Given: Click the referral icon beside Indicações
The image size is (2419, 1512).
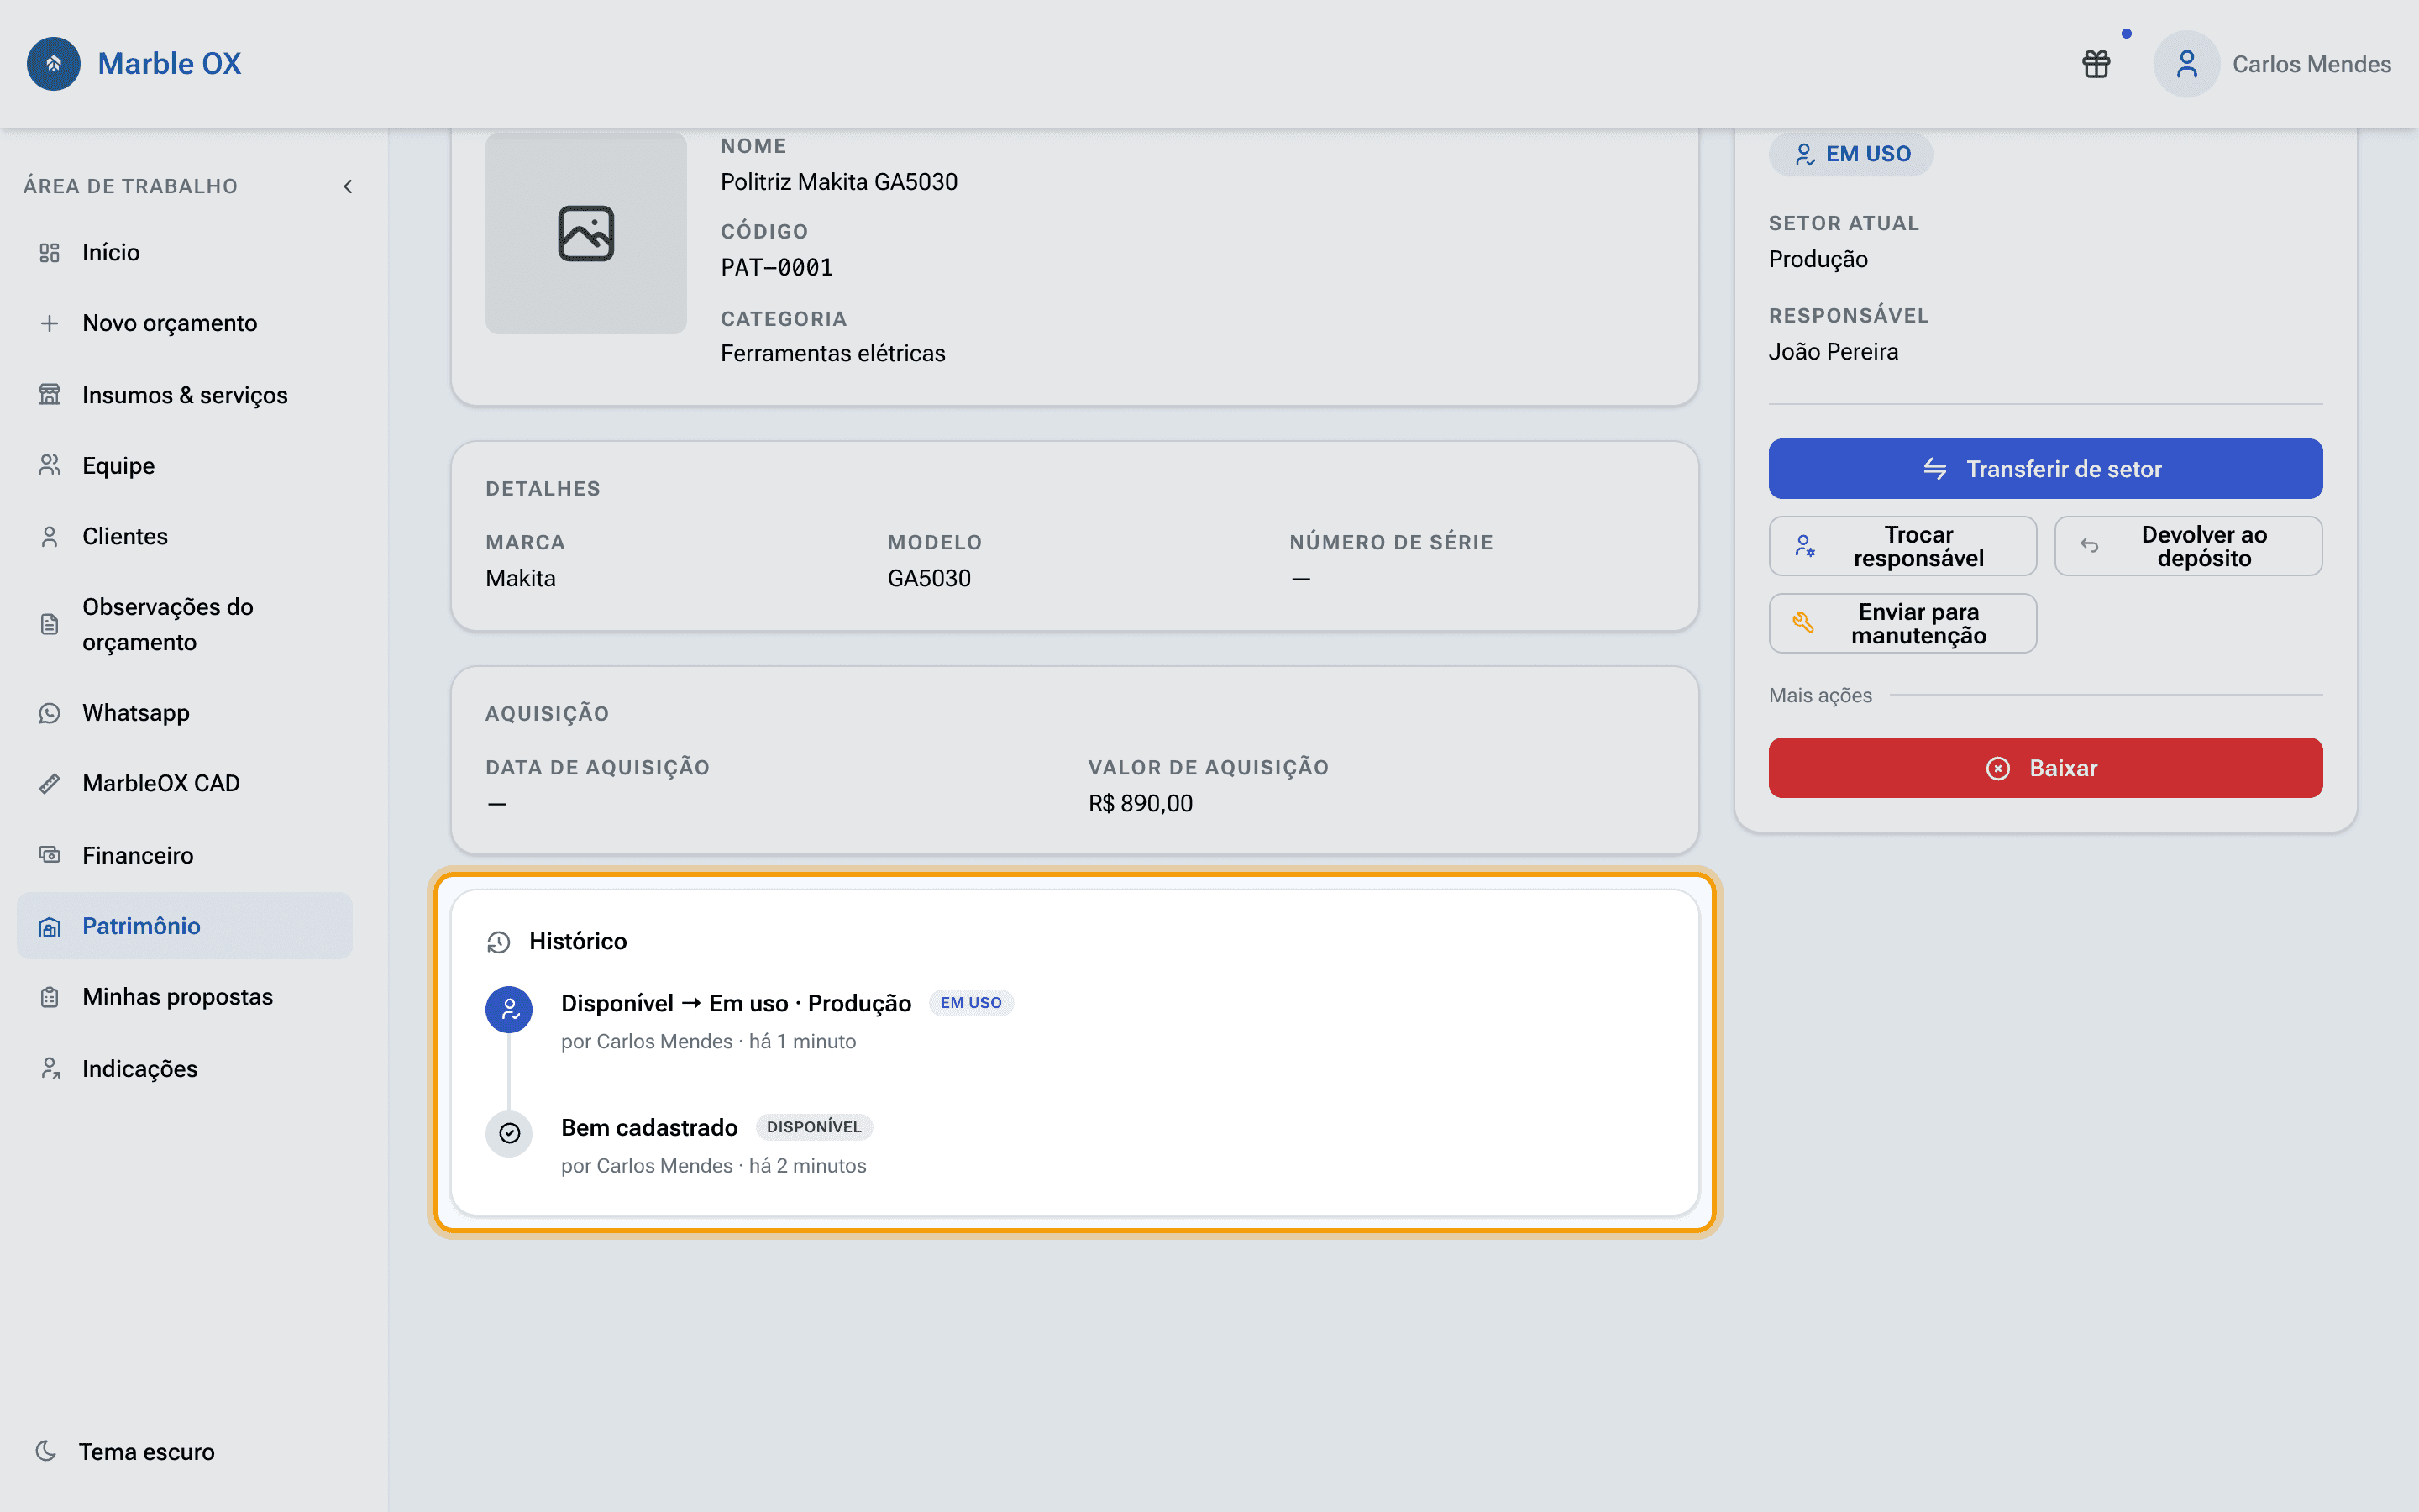Looking at the screenshot, I should tap(49, 1068).
